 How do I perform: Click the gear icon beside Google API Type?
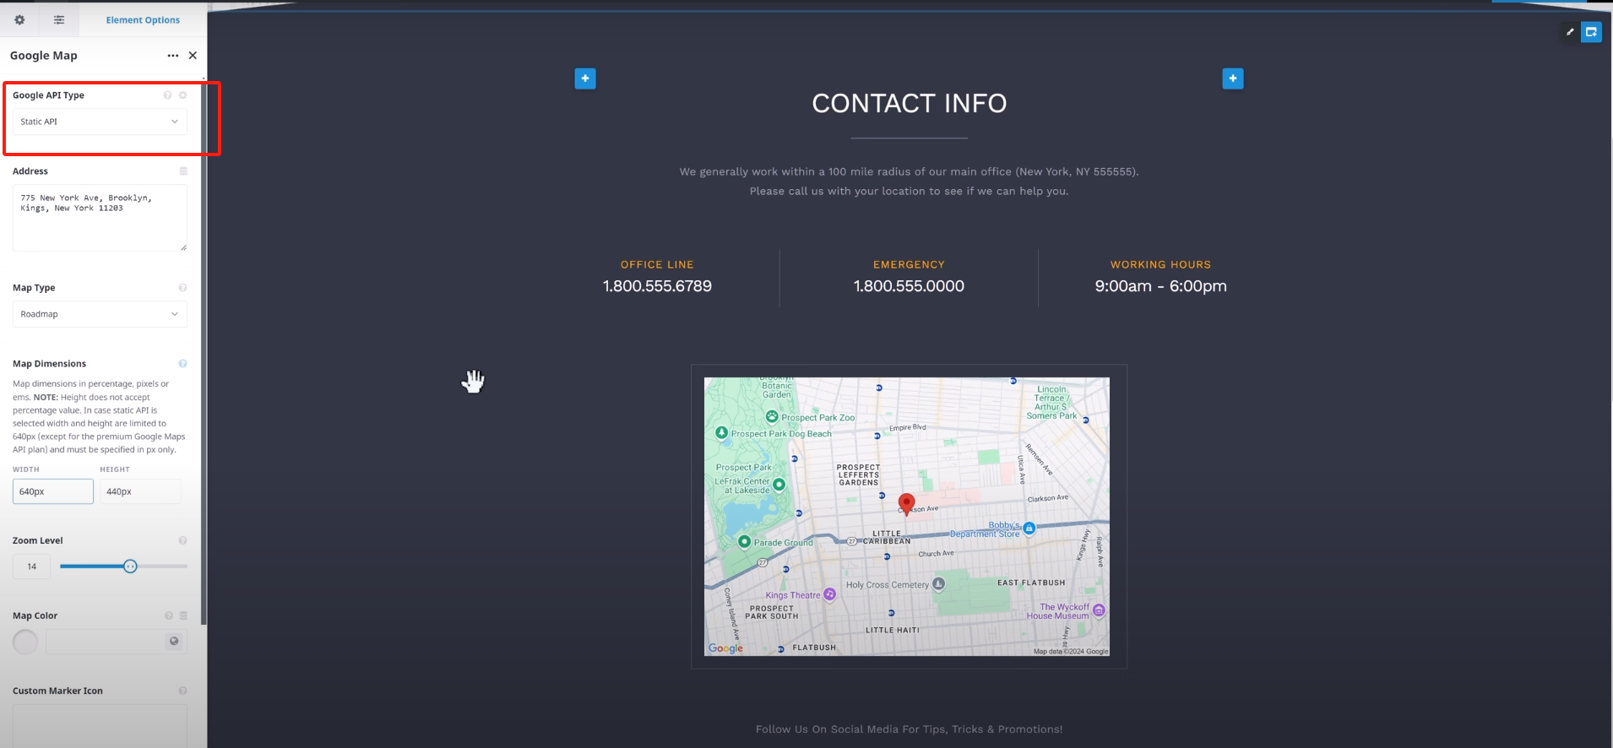[182, 95]
